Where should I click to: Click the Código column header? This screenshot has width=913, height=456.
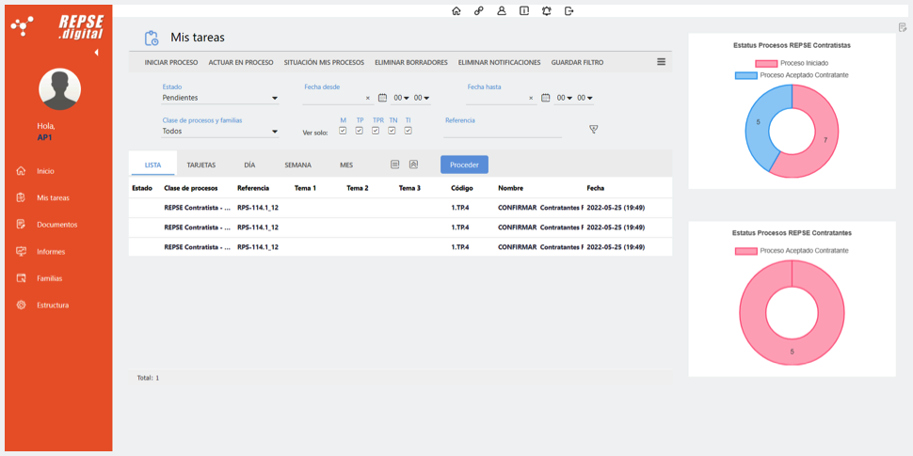click(x=462, y=188)
